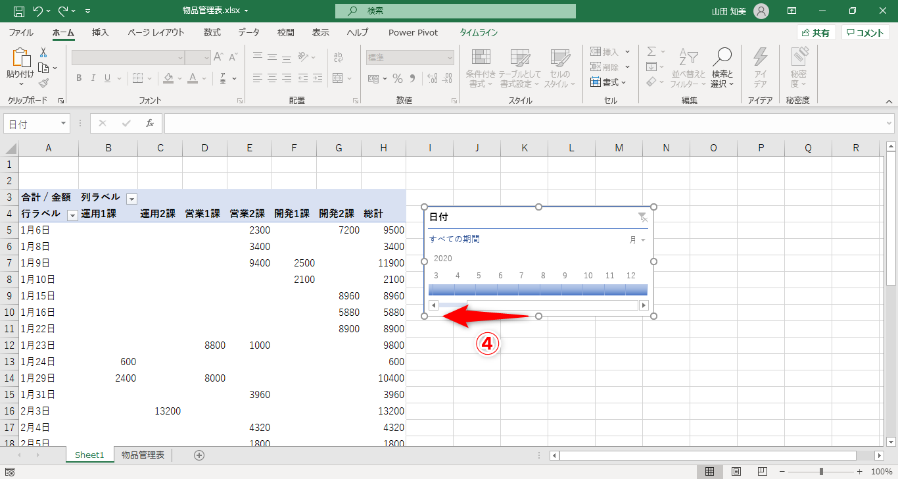This screenshot has width=898, height=479.
Task: Open the sensitivity (秘密度) menu
Action: [799, 68]
